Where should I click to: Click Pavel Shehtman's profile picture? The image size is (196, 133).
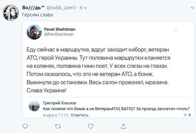pos(34,32)
